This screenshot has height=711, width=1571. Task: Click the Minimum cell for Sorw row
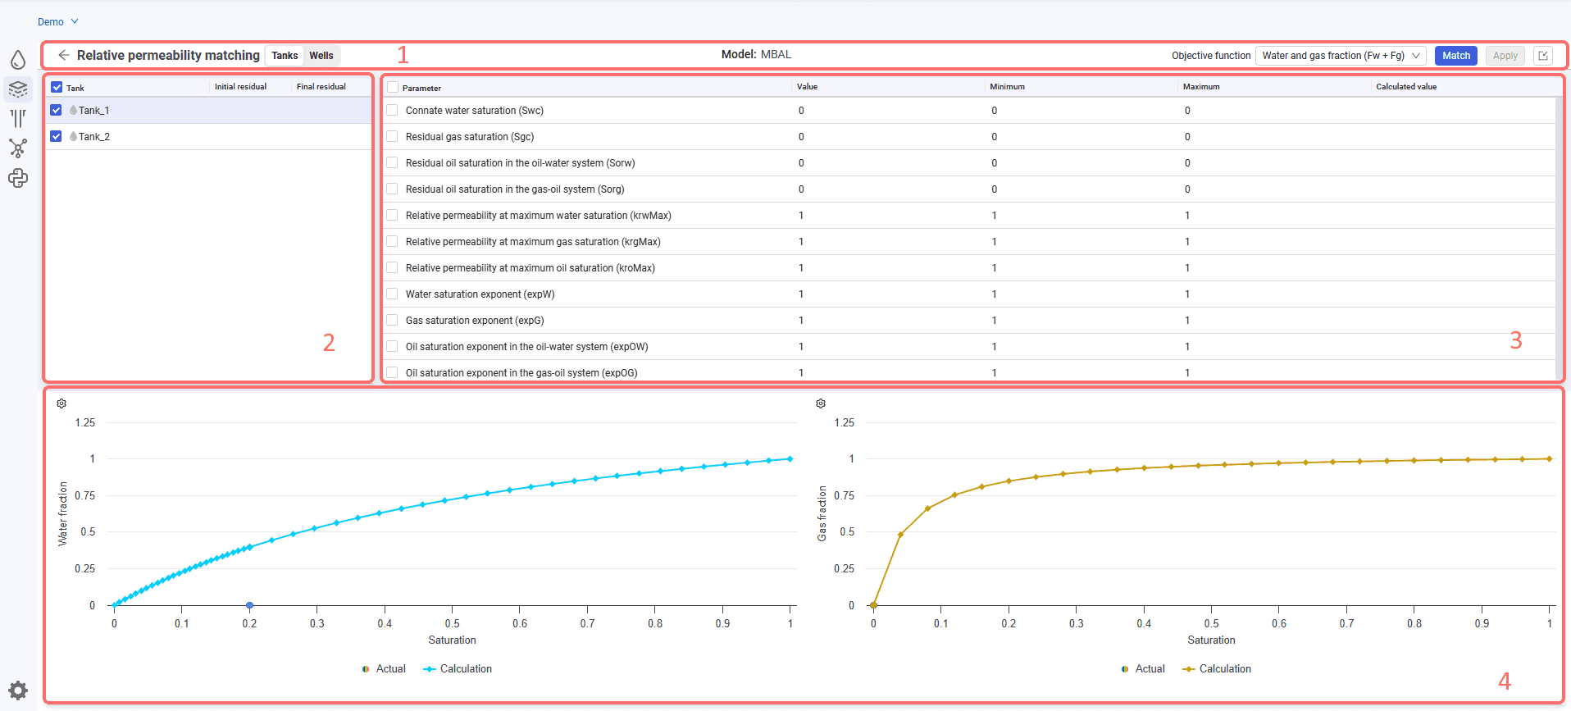(1081, 163)
